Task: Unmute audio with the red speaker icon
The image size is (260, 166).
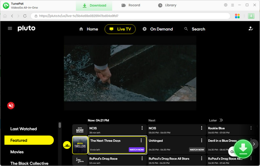Action: (11, 105)
